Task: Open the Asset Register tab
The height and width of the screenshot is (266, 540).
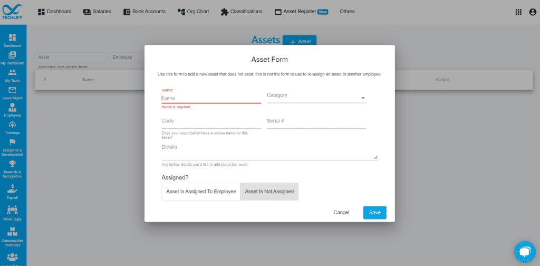Action: tap(301, 12)
